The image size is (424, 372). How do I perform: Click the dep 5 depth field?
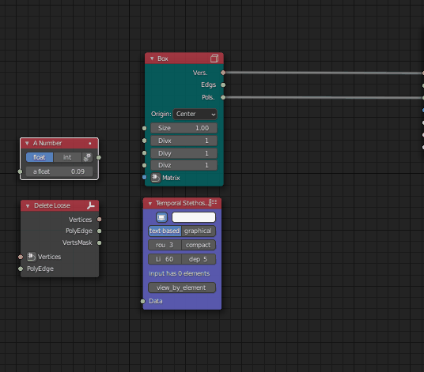point(199,259)
